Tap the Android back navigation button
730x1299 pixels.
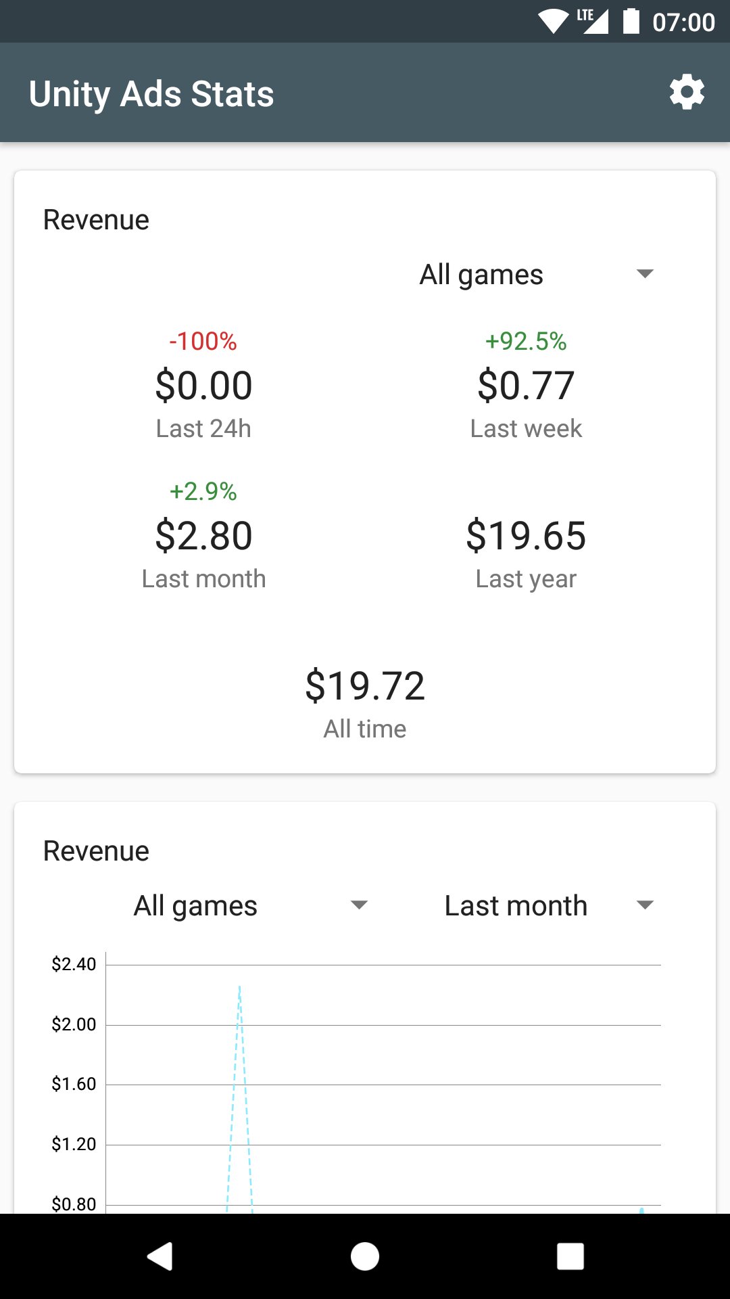pyautogui.click(x=161, y=1256)
